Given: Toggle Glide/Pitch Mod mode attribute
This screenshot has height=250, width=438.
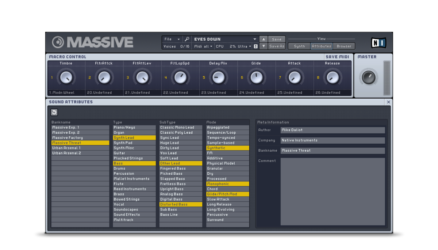Looking at the screenshot, I should tap(228, 194).
